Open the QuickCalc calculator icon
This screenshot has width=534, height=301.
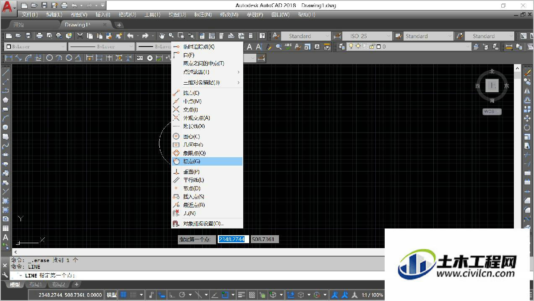(x=251, y=36)
